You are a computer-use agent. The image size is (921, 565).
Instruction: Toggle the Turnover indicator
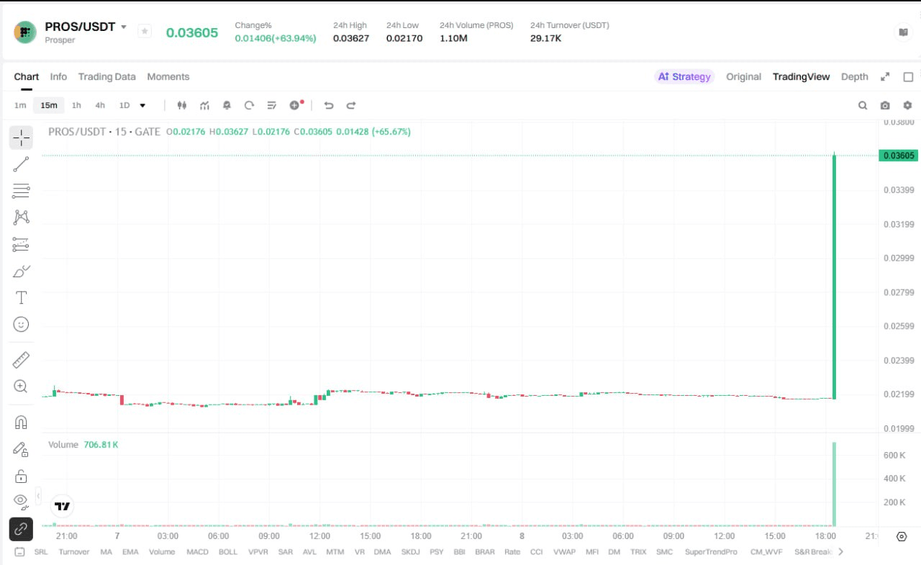[x=74, y=552]
